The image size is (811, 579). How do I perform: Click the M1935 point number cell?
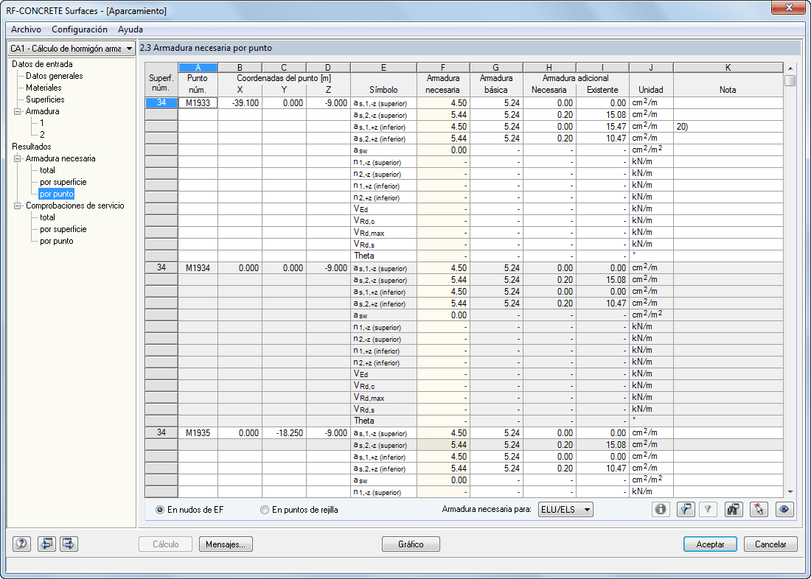[198, 432]
